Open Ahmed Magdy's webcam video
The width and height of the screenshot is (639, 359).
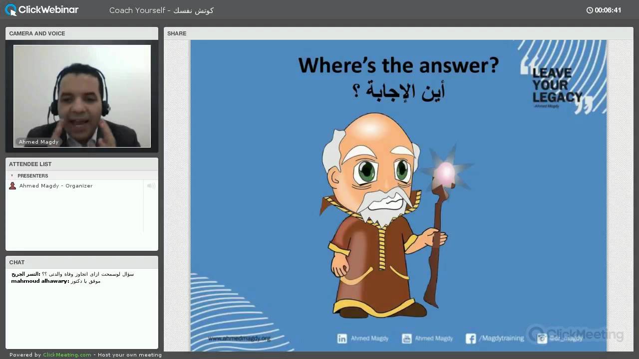pos(82,96)
